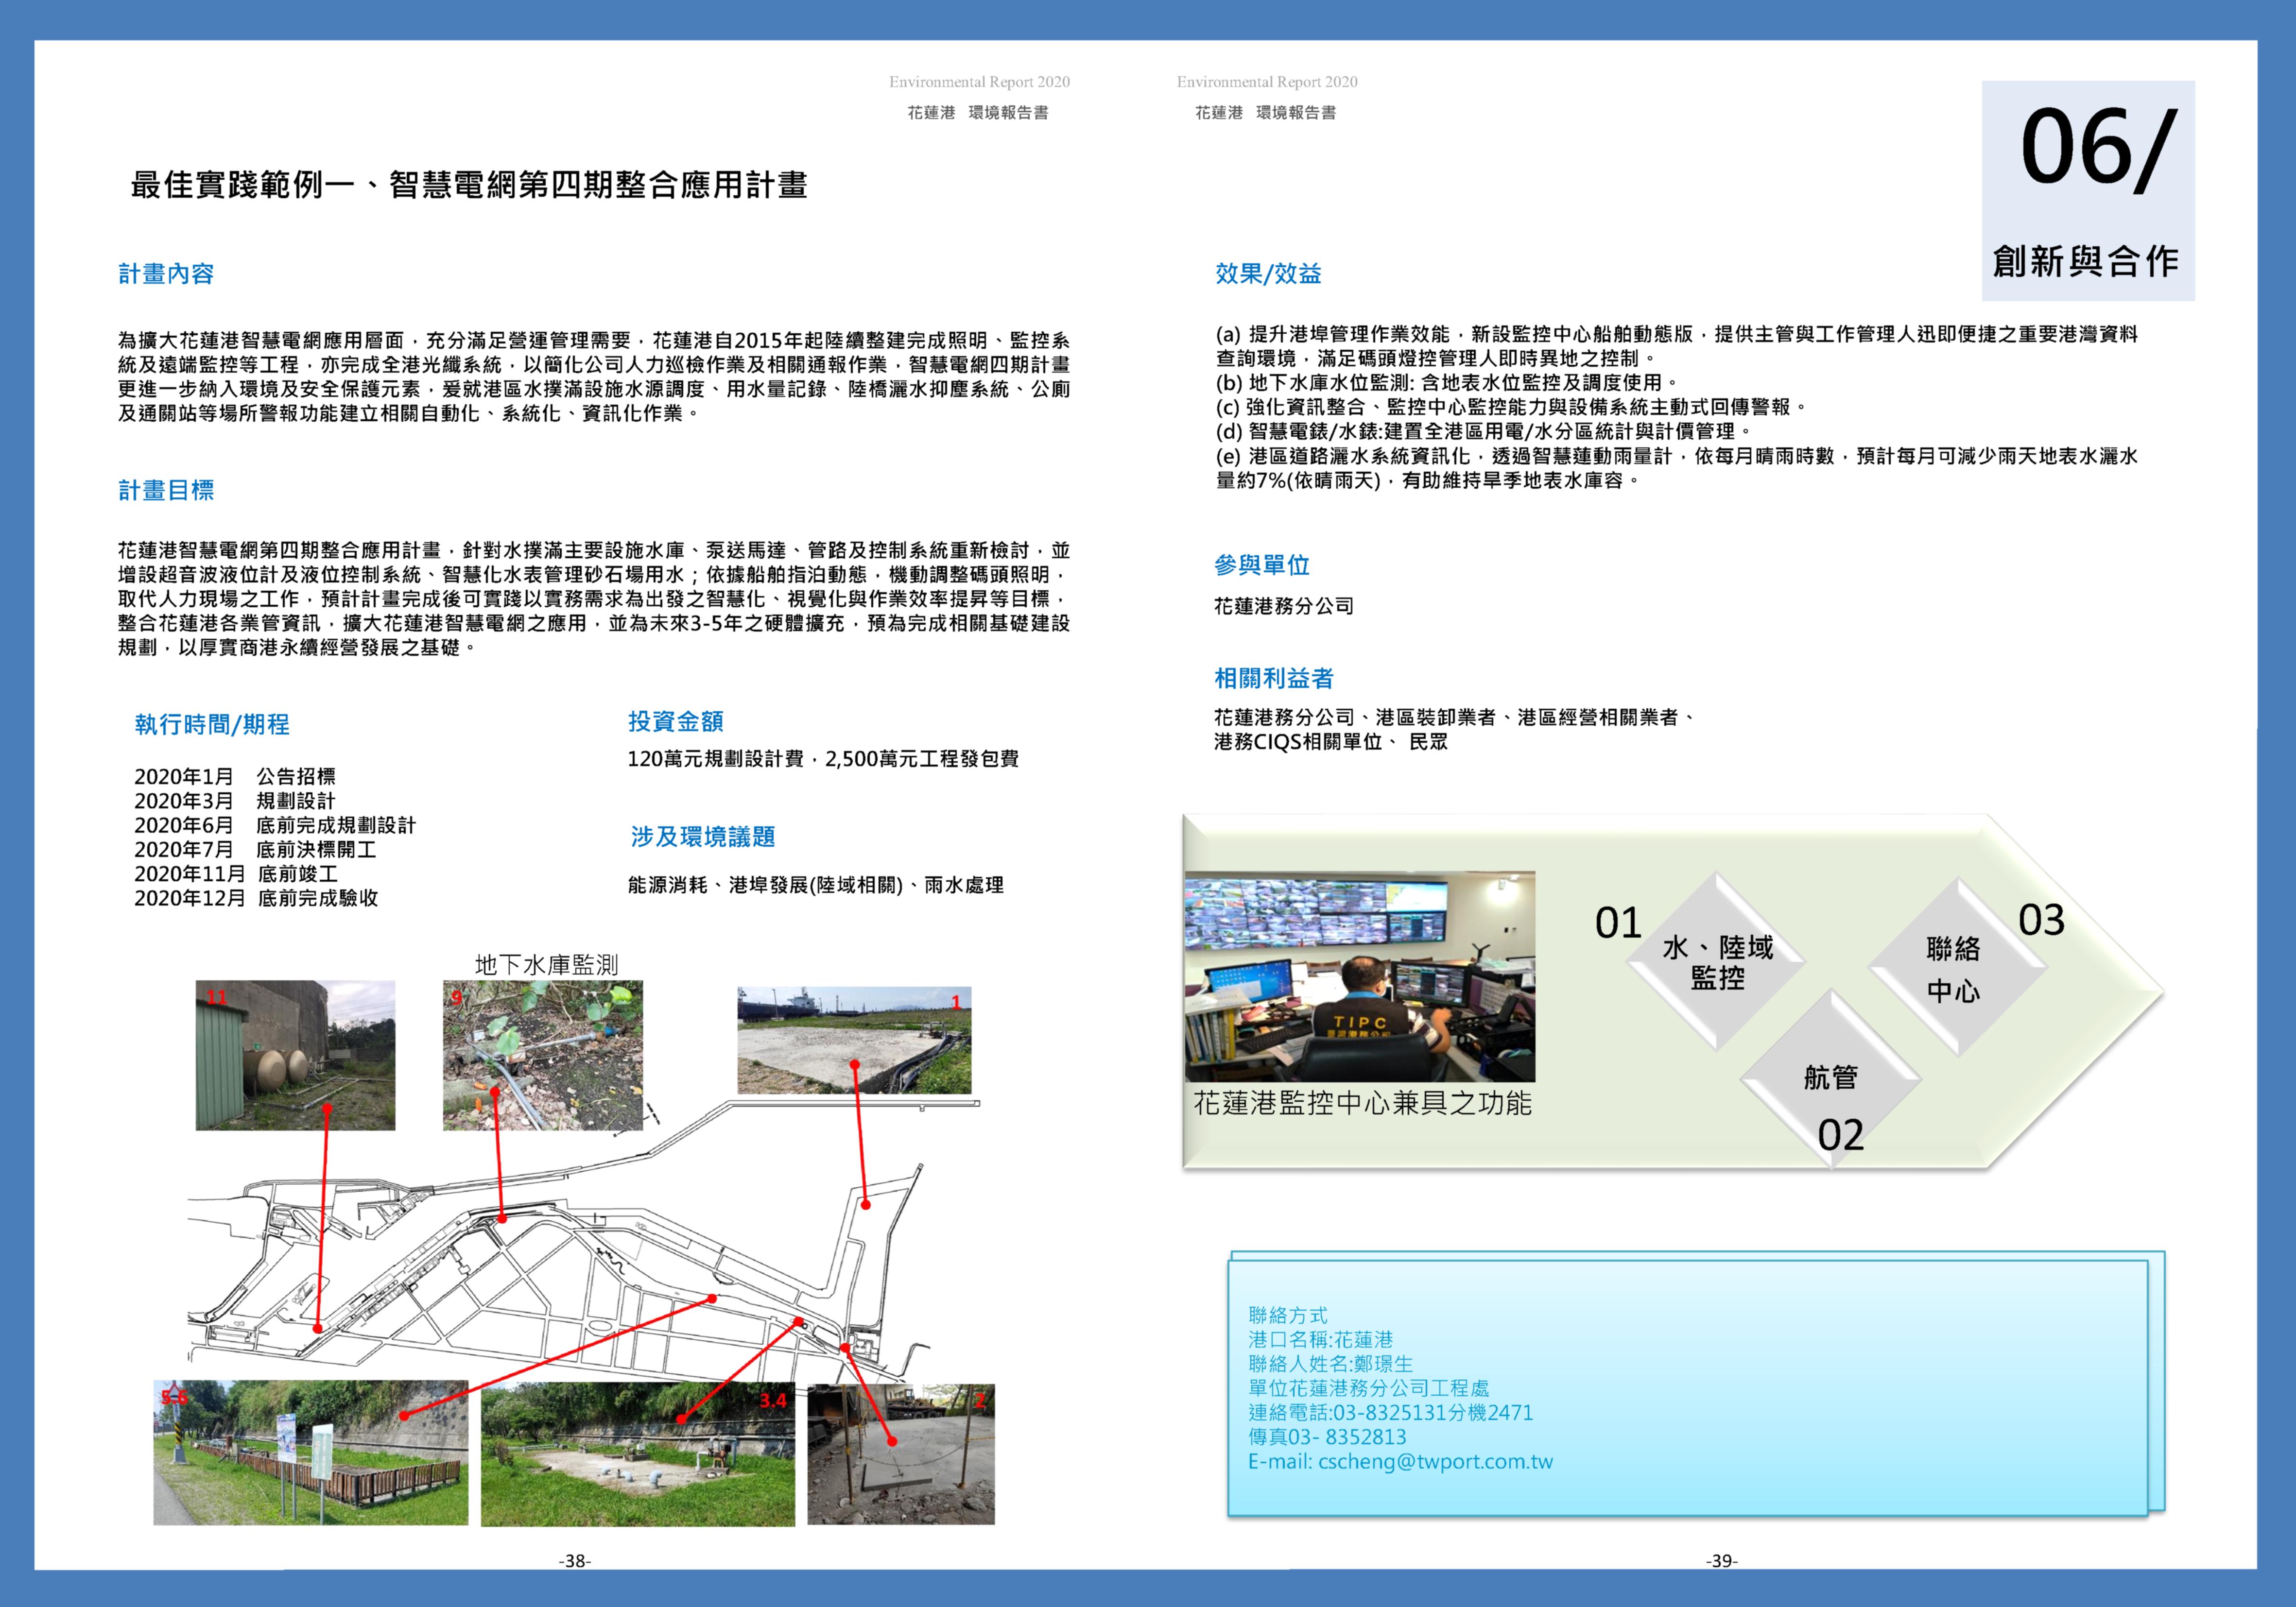Click the 水、陸域監控 diamond shape

[1716, 962]
